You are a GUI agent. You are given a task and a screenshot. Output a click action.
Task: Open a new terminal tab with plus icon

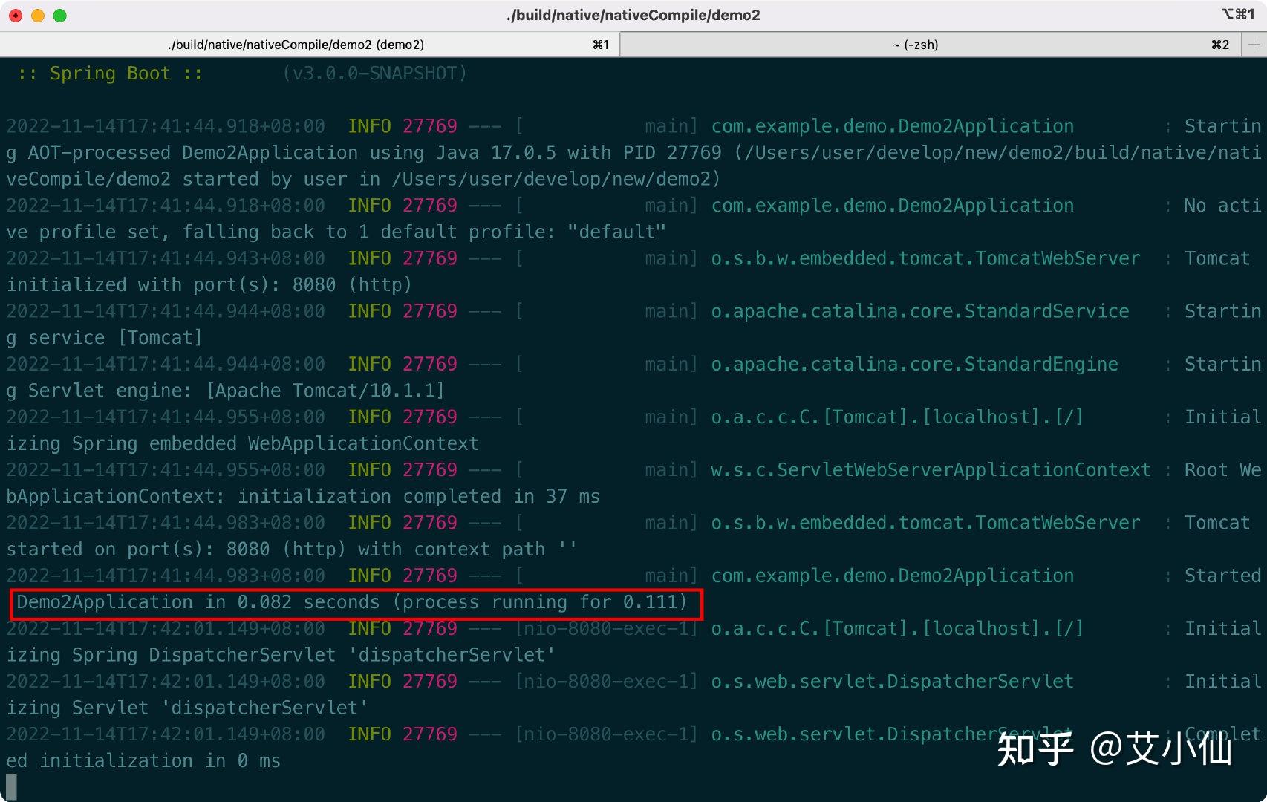click(1254, 45)
